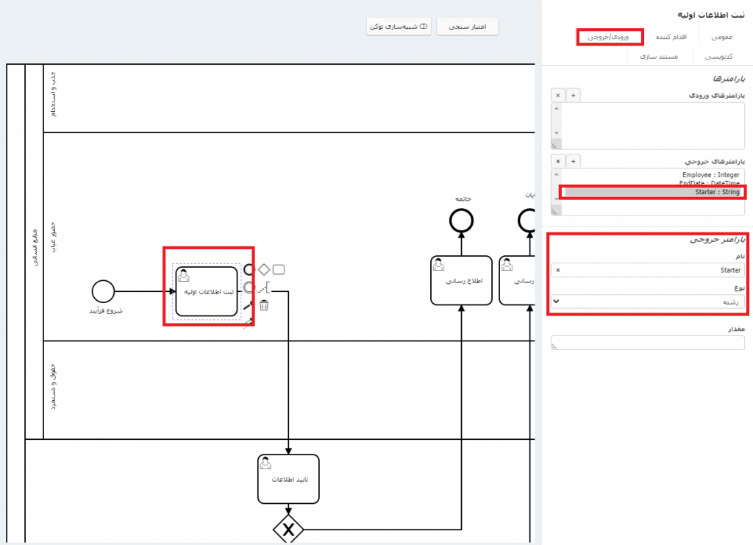
Task: Remove the selected output parameter with x
Action: point(557,160)
